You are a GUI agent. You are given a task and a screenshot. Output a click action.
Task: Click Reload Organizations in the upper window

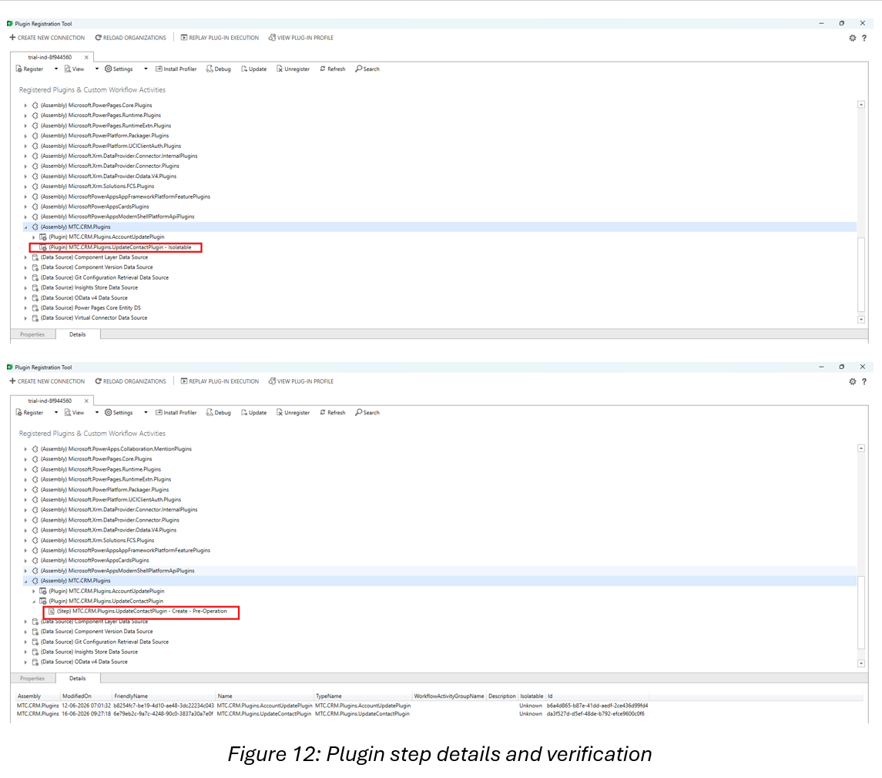click(x=130, y=38)
